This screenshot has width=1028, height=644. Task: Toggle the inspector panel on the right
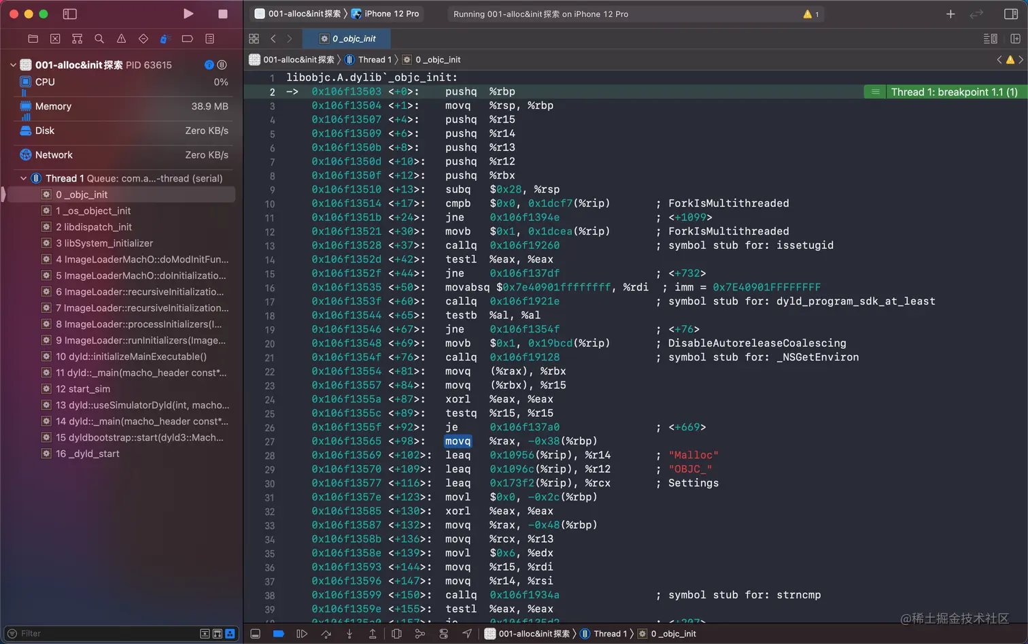pyautogui.click(x=1010, y=14)
